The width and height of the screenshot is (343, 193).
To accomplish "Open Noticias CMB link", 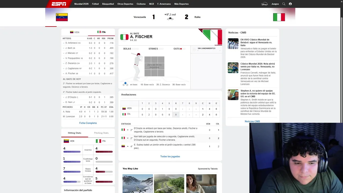I will (252, 121).
